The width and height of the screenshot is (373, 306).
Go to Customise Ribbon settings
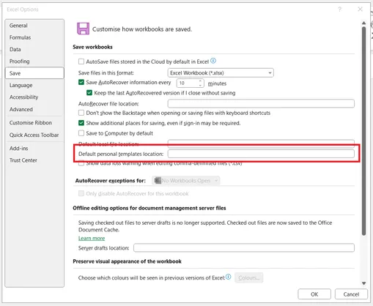click(31, 123)
